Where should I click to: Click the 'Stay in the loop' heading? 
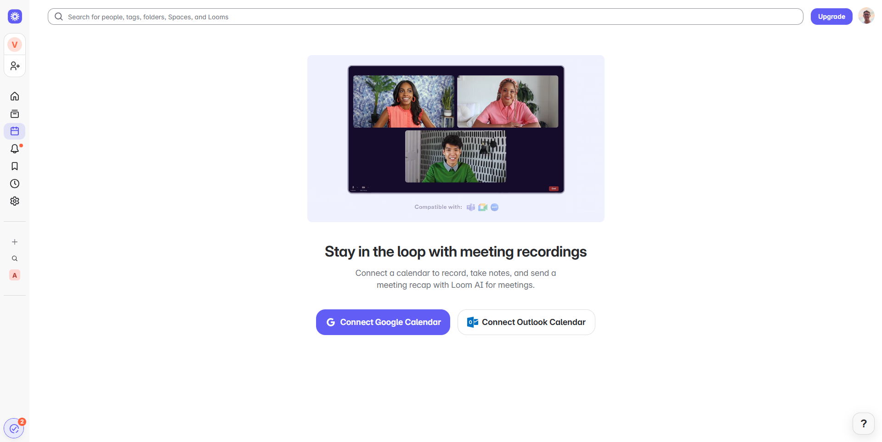[x=456, y=252]
